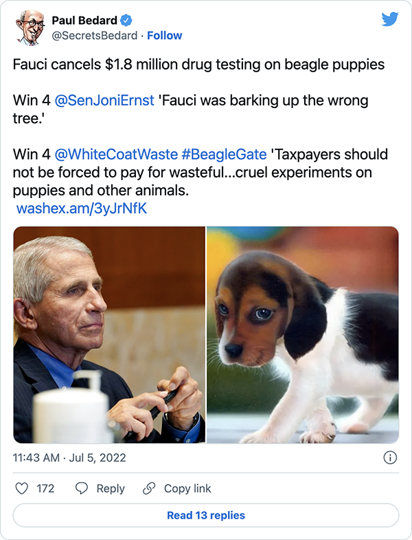
Task: Click the @SecretsBedard handle
Action: pos(93,35)
